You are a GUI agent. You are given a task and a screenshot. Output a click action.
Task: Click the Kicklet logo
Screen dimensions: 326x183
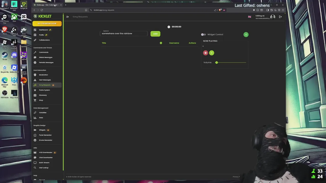(43, 16)
